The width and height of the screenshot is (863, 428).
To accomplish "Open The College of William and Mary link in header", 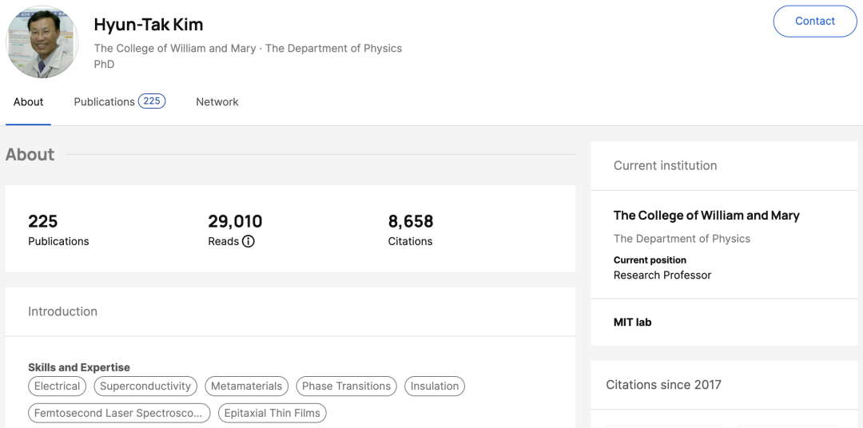I will coord(175,49).
